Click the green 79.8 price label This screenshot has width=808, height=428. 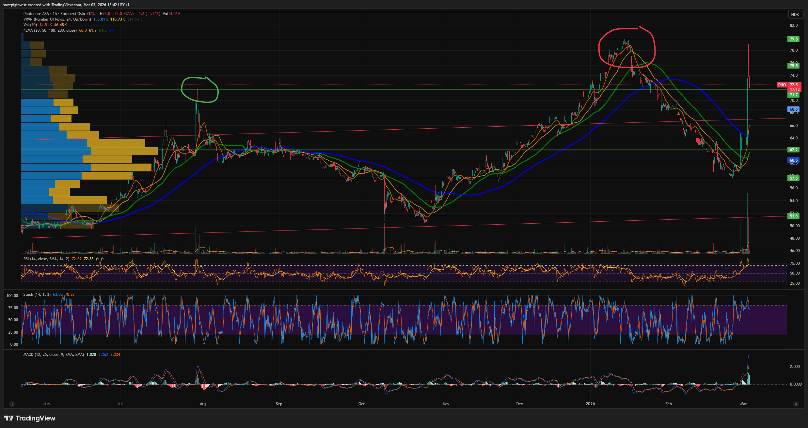click(794, 39)
